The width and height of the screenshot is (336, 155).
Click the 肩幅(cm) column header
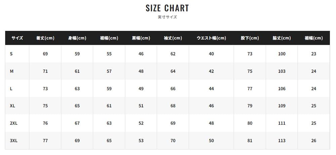pos(141,38)
